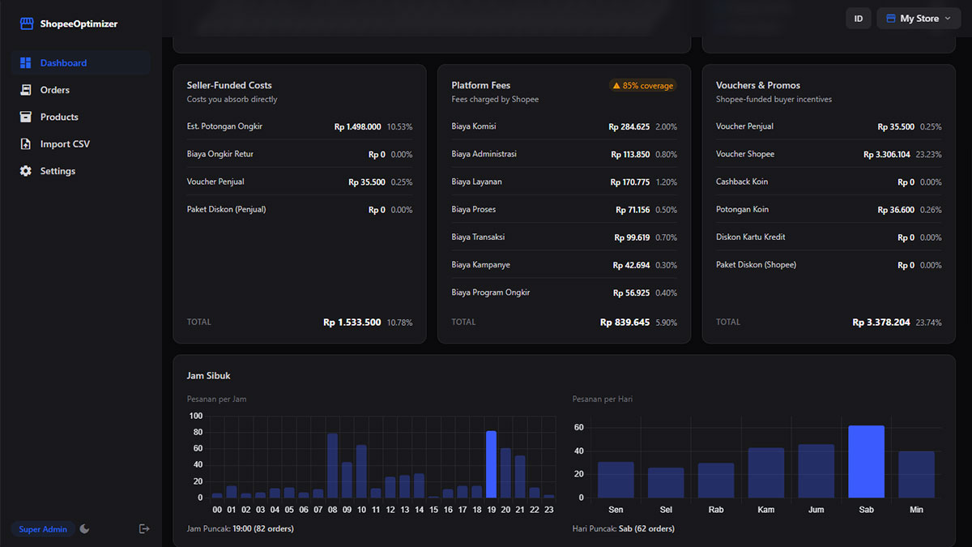Screen dimensions: 972x547
Task: Click Jam Puncak 19:00 (82 orders) text
Action: point(241,529)
